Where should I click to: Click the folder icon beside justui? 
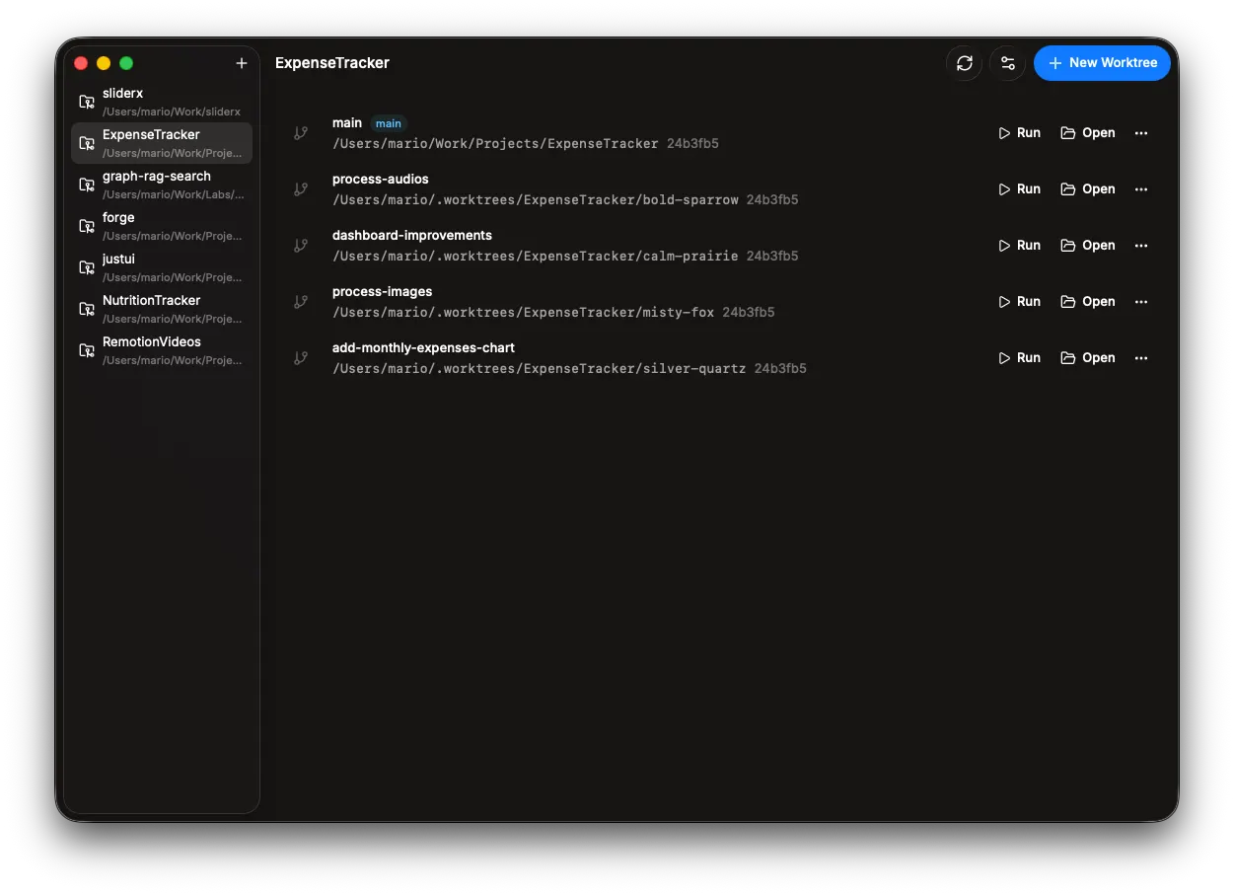[x=87, y=267]
